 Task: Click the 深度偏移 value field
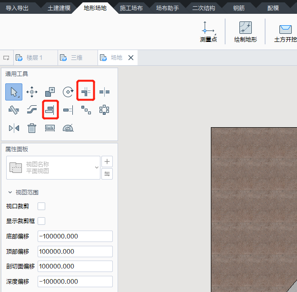point(75,282)
